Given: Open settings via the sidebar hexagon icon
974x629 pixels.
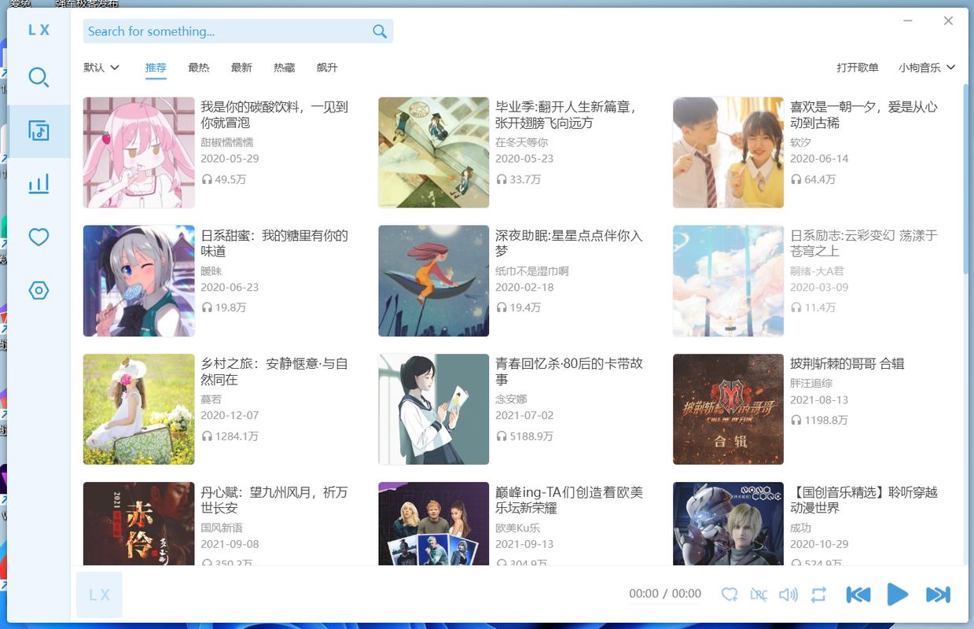Looking at the screenshot, I should 39,290.
